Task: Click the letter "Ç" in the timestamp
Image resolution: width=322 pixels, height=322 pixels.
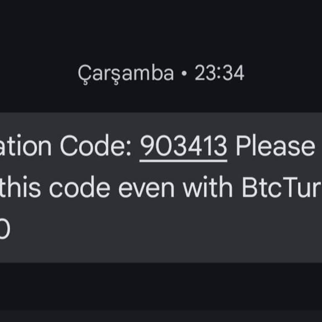Action: tap(83, 74)
